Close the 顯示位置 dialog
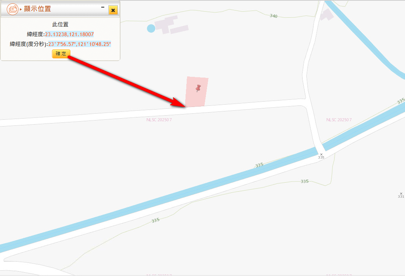This screenshot has height=276, width=405. coord(113,10)
